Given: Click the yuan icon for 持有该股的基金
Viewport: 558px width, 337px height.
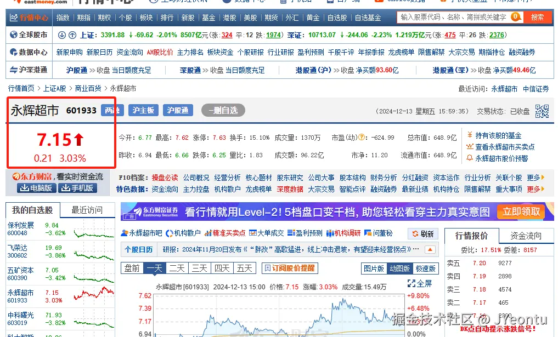Looking at the screenshot, I should click(470, 135).
